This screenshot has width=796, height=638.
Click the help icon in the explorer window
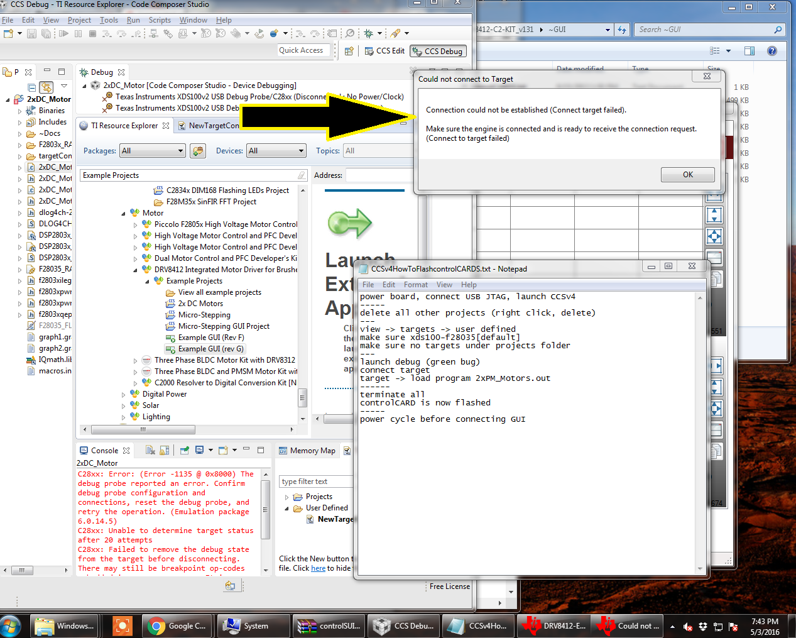pos(772,51)
